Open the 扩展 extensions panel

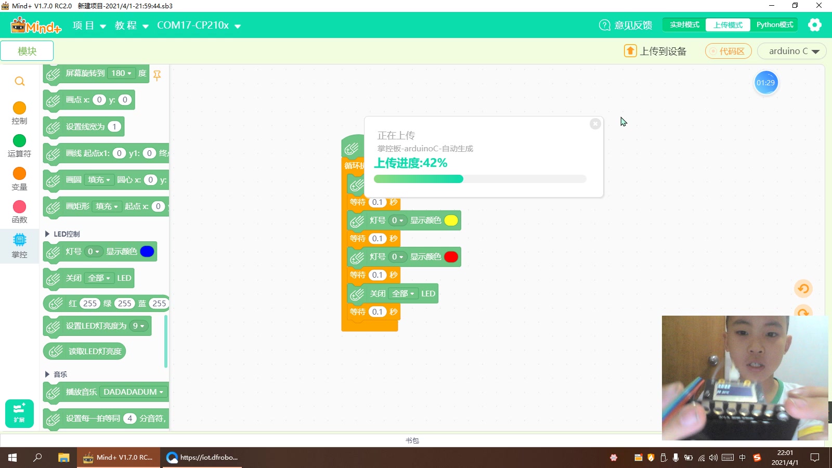tap(19, 413)
